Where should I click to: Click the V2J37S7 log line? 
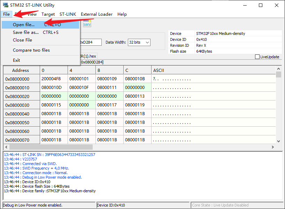click(x=20, y=159)
